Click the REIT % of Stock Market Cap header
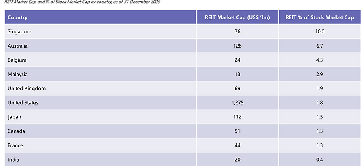 click(320, 17)
